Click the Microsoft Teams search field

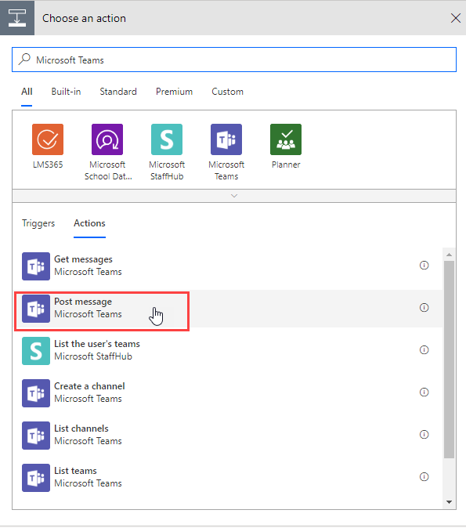click(x=234, y=60)
